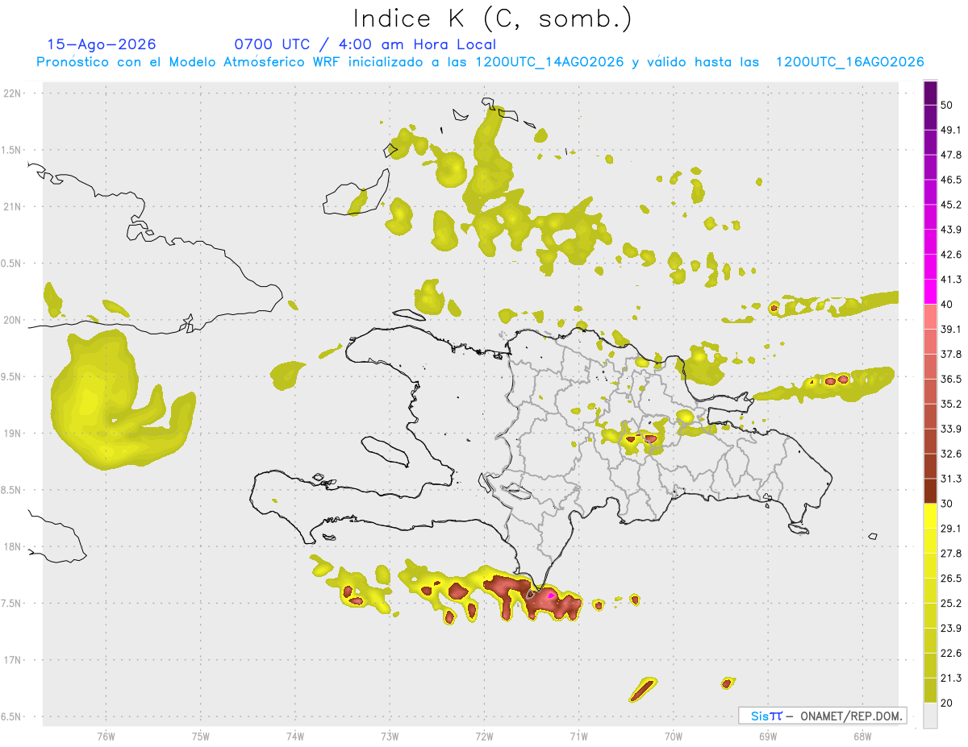Click the '72W' longitude label
This screenshot has width=968, height=747.
[x=484, y=735]
